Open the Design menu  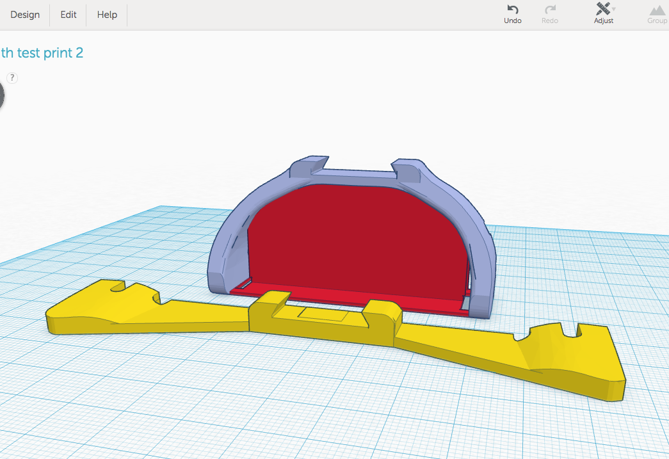25,15
